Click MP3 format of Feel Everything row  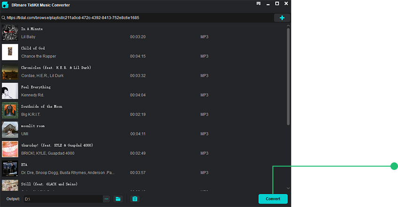point(204,95)
